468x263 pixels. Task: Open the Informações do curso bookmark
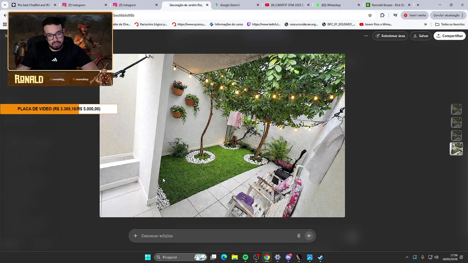click(x=226, y=24)
